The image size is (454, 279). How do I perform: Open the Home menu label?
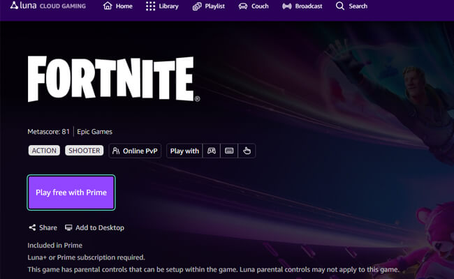click(124, 6)
